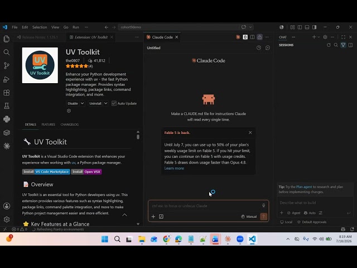Open the Extensions view
357x268 pixels.
pyautogui.click(x=7, y=93)
